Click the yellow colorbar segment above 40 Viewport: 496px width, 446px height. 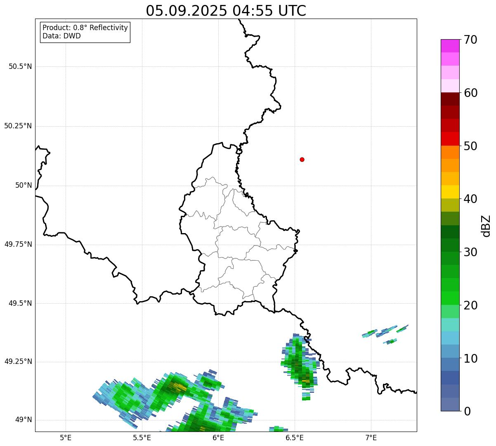(450, 192)
